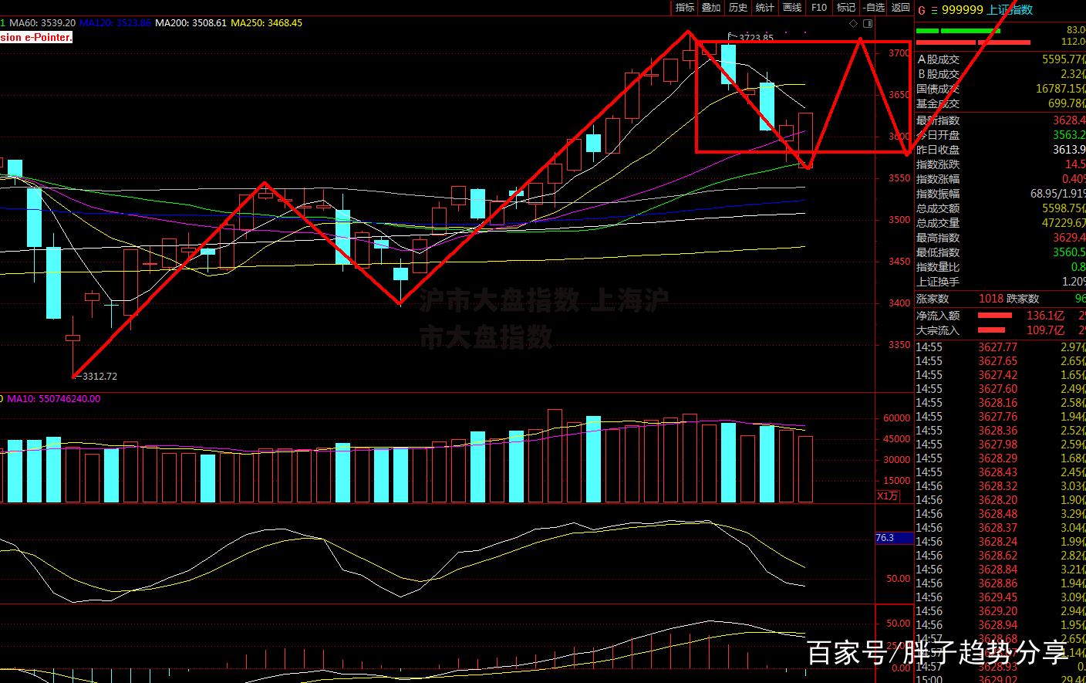Image resolution: width=1086 pixels, height=683 pixels.
Task: Select the MA200 moving average label
Action: click(191, 23)
